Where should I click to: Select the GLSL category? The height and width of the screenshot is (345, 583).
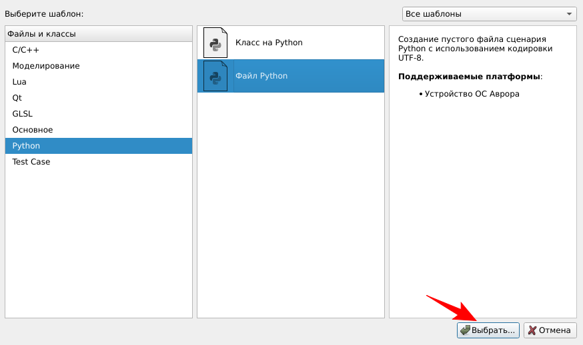(x=22, y=114)
